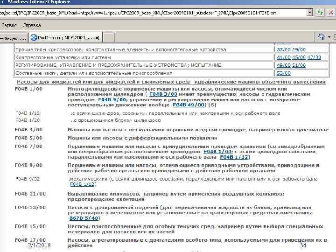Click the F04B 17/00 classification code
Image resolution: width=336 pixels, height=252 pixels.
[30, 240]
